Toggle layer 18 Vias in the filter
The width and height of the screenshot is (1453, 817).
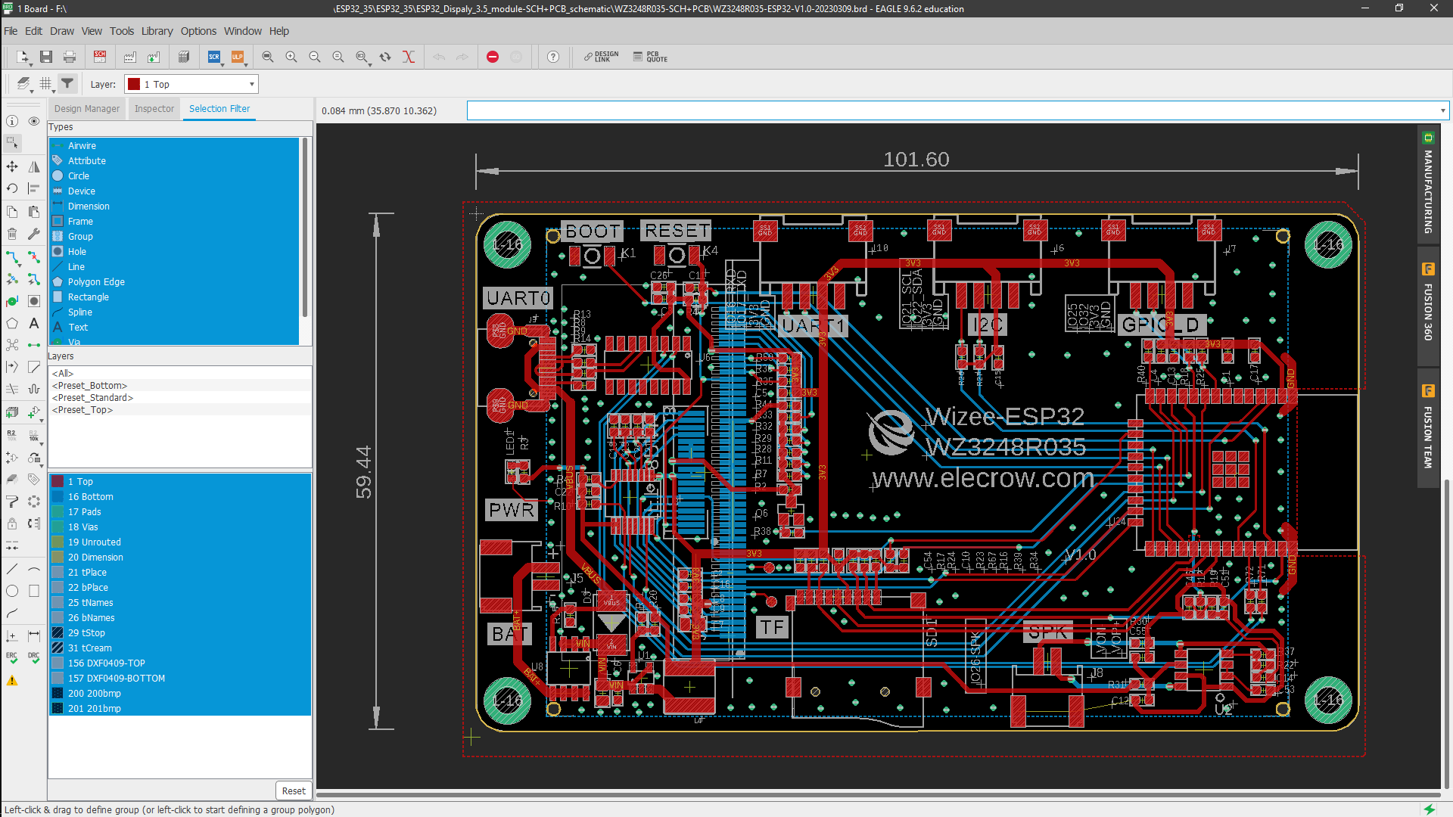click(x=180, y=527)
